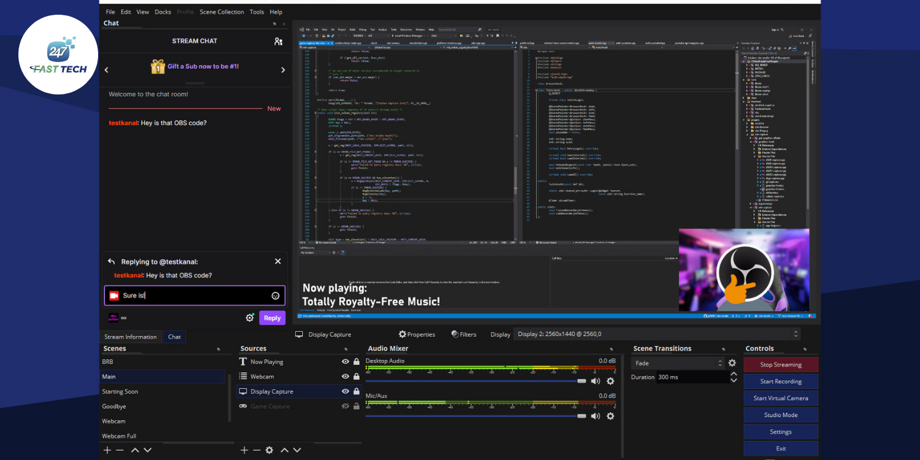This screenshot has width=920, height=460.
Task: Hide the Webcam source
Action: point(345,377)
